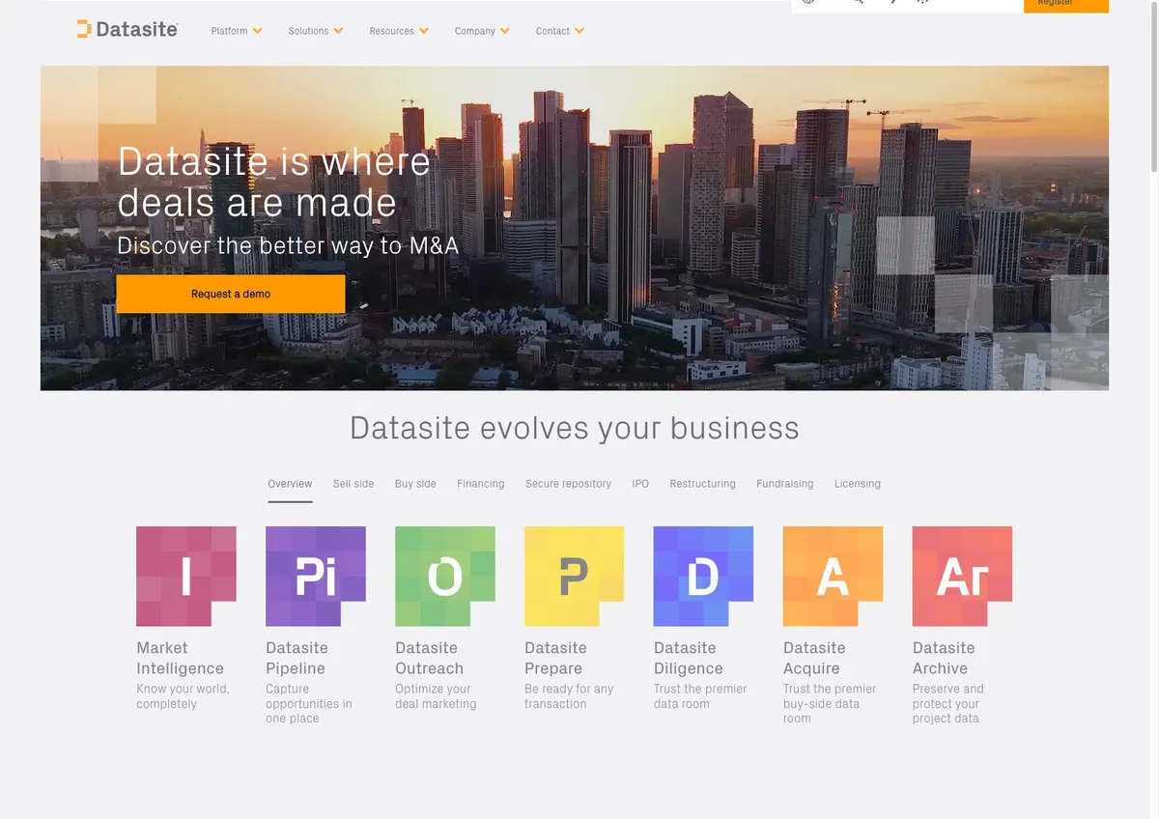Open the Datasite Prepare 'P' tile
Image resolution: width=1159 pixels, height=819 pixels.
[x=575, y=577]
